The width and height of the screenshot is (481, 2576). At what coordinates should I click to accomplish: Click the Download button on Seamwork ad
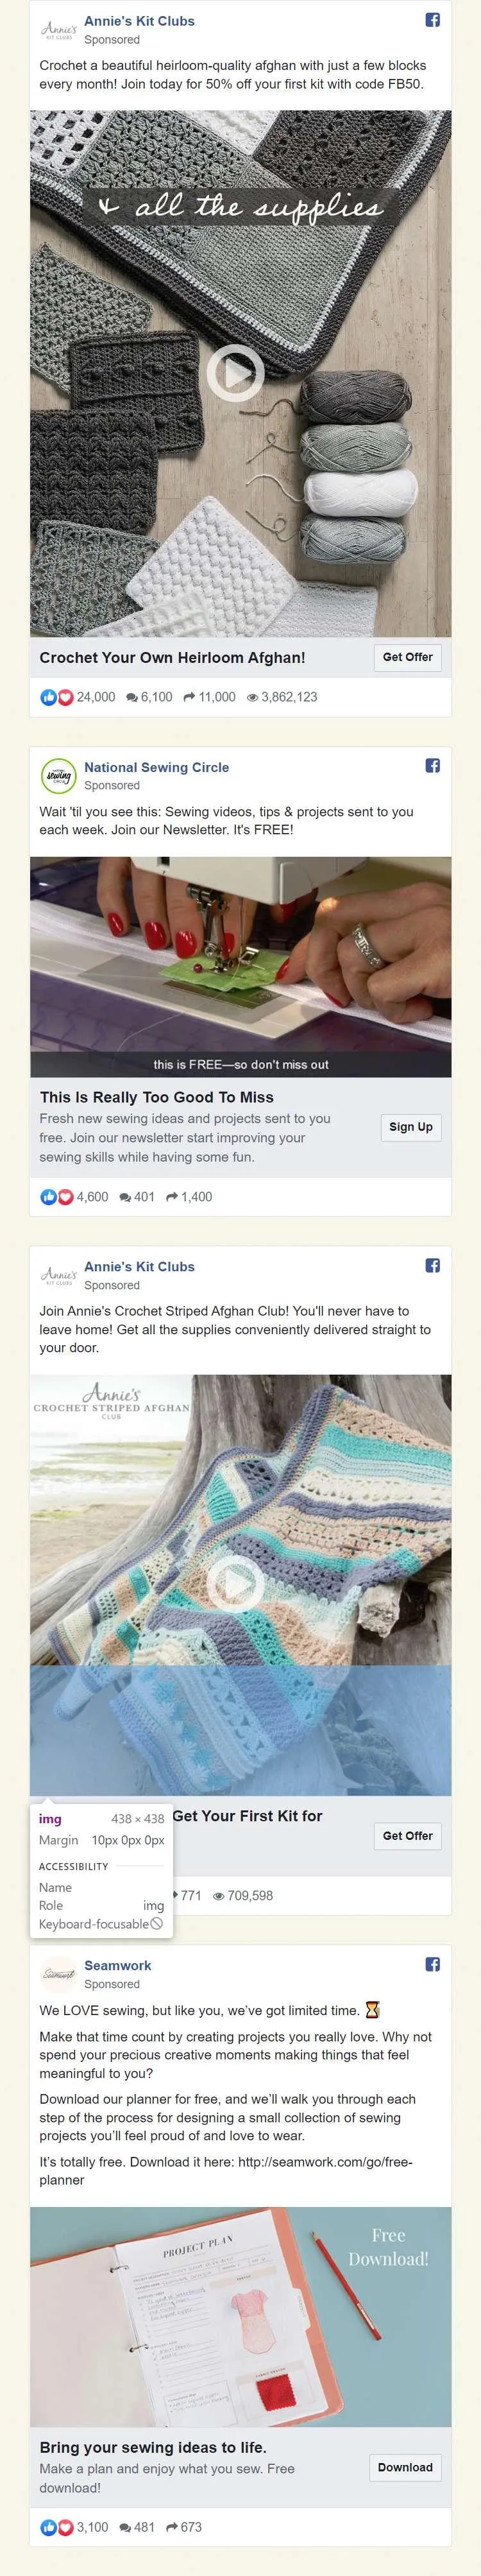(x=405, y=2467)
